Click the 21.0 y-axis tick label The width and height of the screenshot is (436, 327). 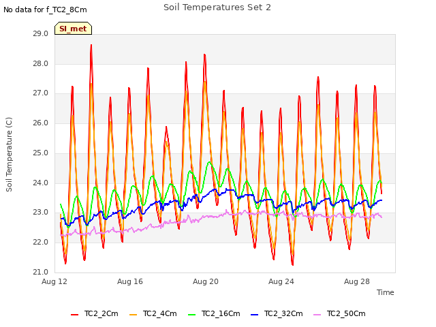[x=41, y=272]
